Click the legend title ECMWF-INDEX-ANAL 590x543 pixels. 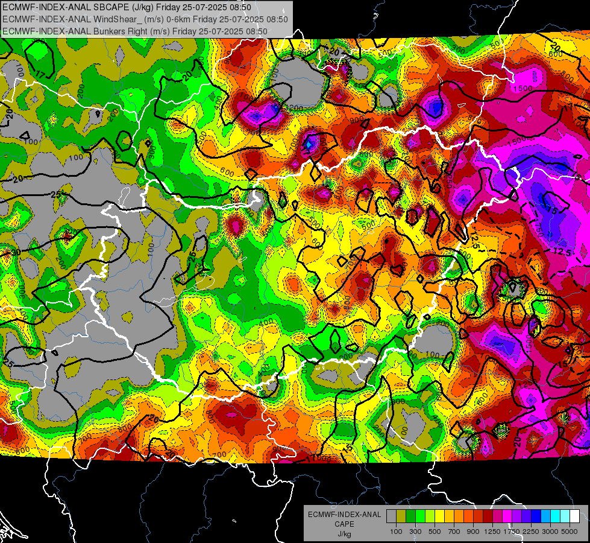345,515
